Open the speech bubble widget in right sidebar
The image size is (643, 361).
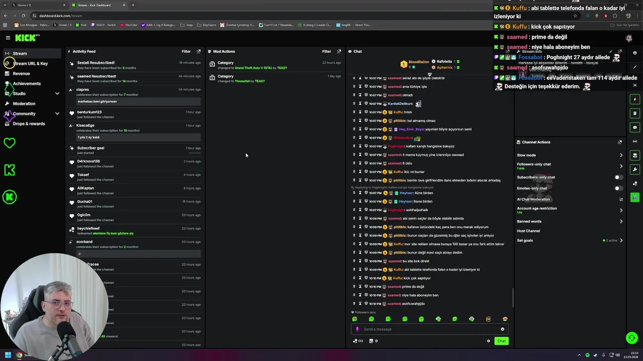[x=635, y=127]
